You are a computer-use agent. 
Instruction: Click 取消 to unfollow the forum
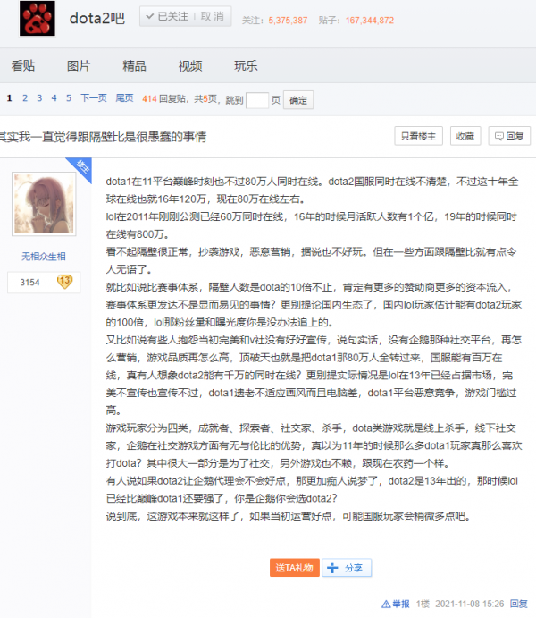coord(212,17)
